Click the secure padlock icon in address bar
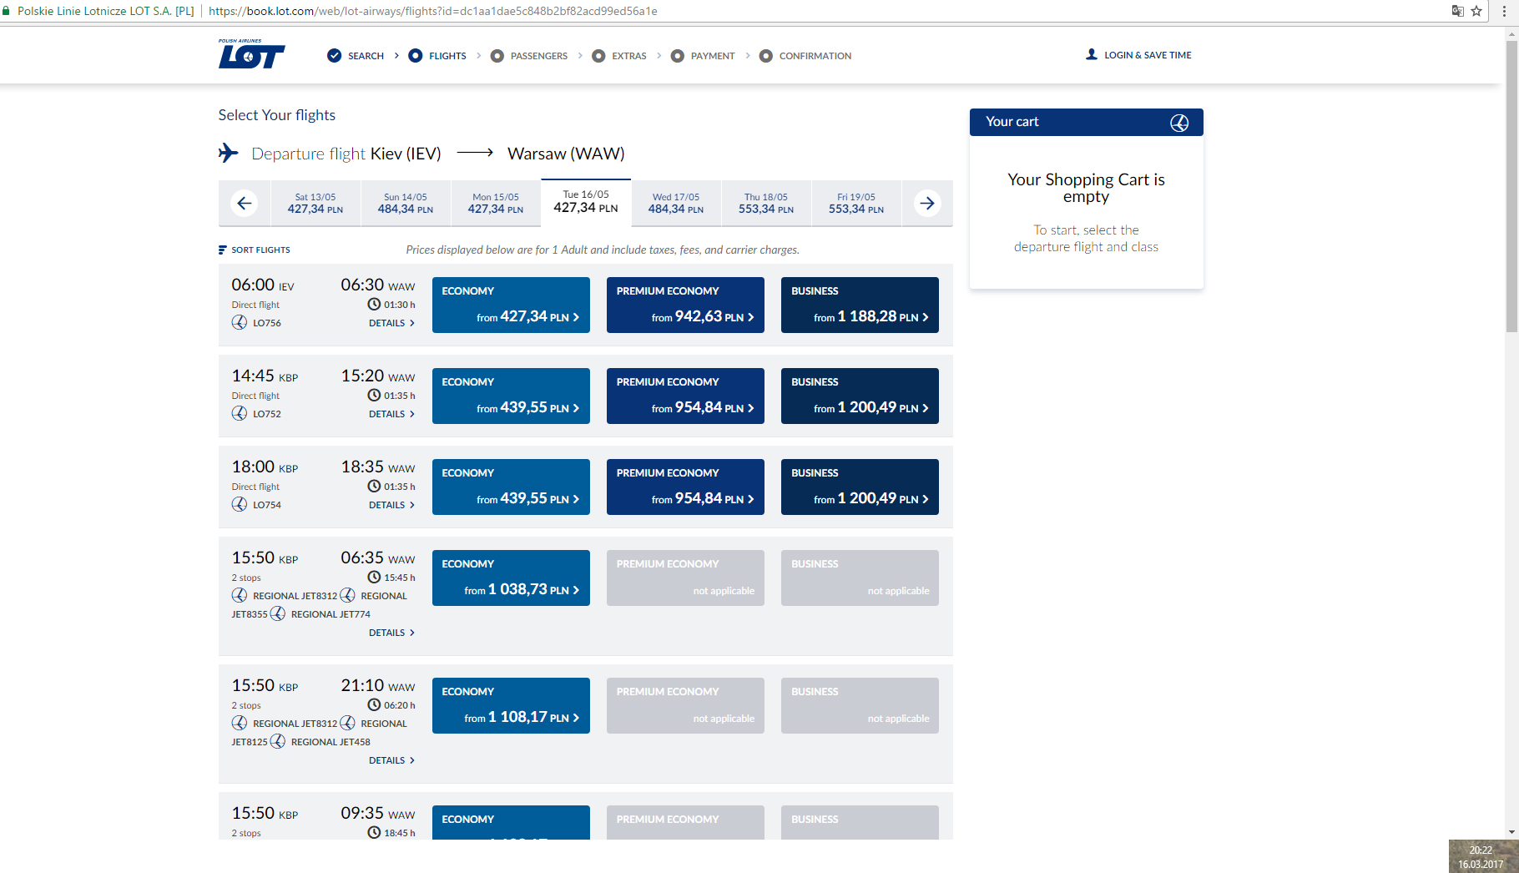 coord(7,11)
